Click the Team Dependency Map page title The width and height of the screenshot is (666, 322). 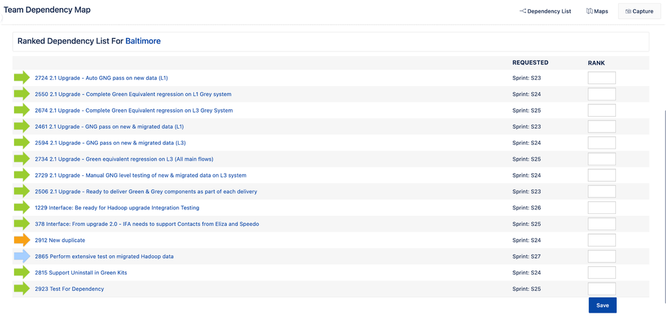click(47, 10)
